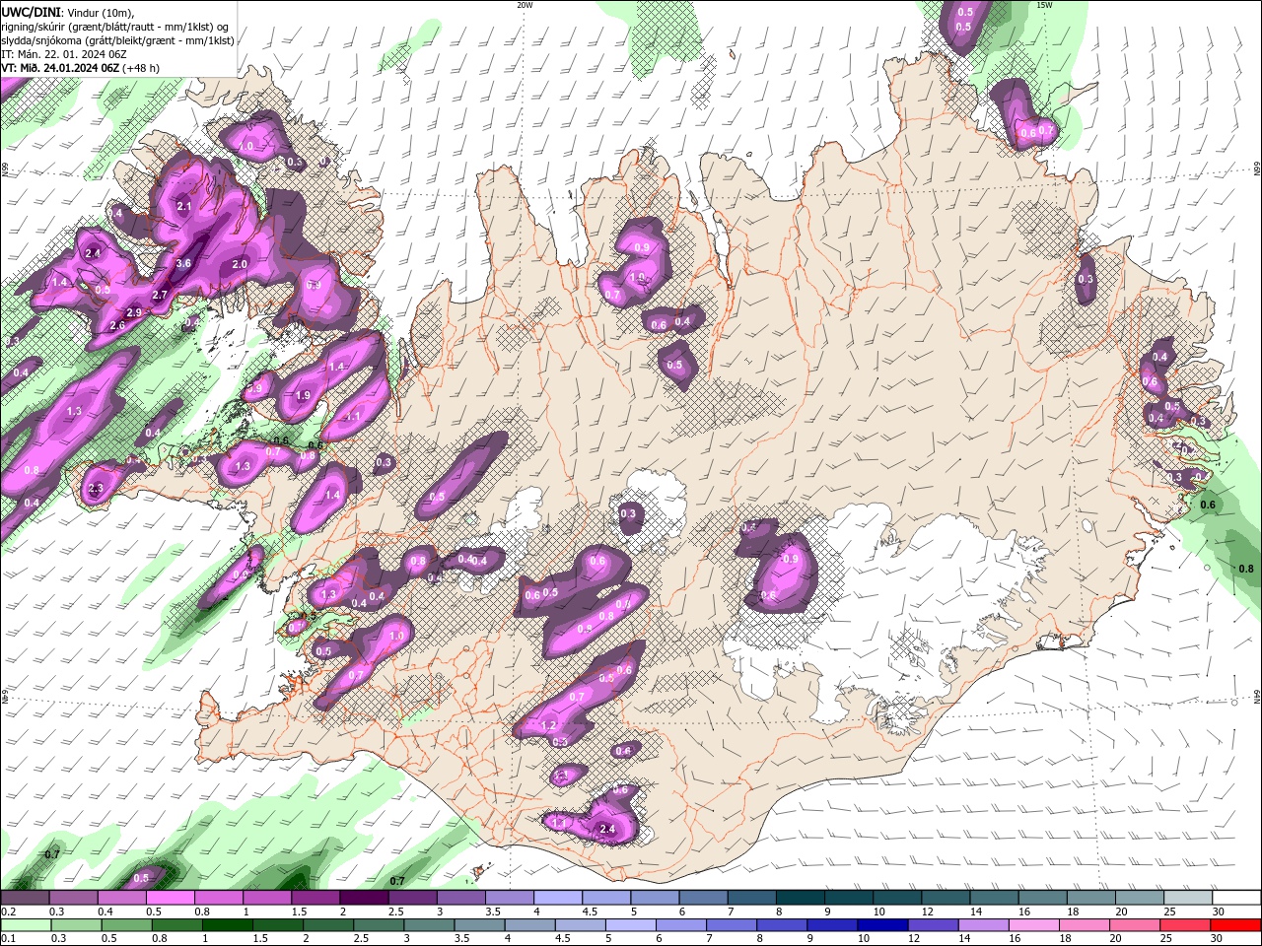1262x946 pixels.
Task: Click the 4.5 label on the upper scale
Action: pyautogui.click(x=590, y=912)
